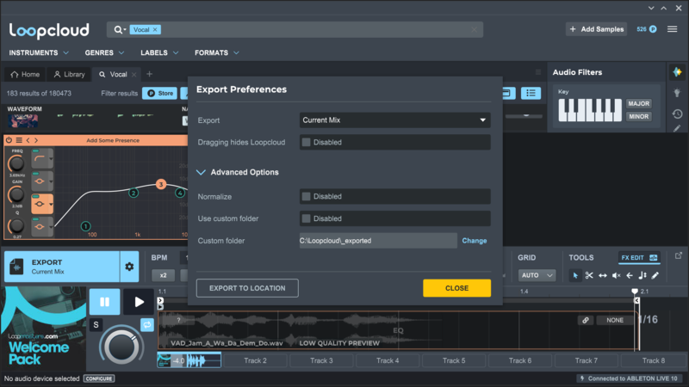Click Change link for custom folder
Image resolution: width=689 pixels, height=387 pixels.
pyautogui.click(x=474, y=241)
